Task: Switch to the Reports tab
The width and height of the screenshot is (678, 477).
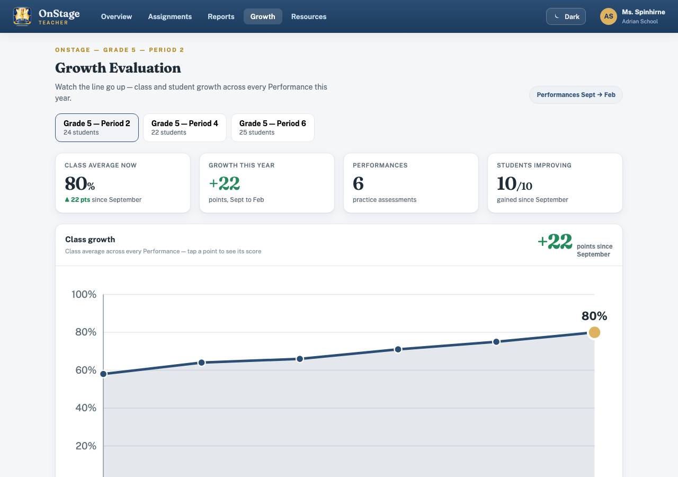Action: pyautogui.click(x=221, y=16)
